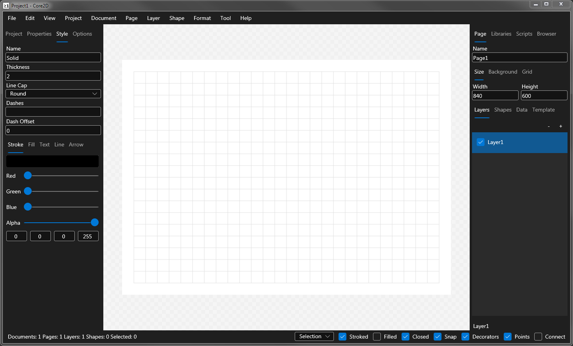The height and width of the screenshot is (346, 573).
Task: Remove selected layer with the - icon
Action: (548, 126)
